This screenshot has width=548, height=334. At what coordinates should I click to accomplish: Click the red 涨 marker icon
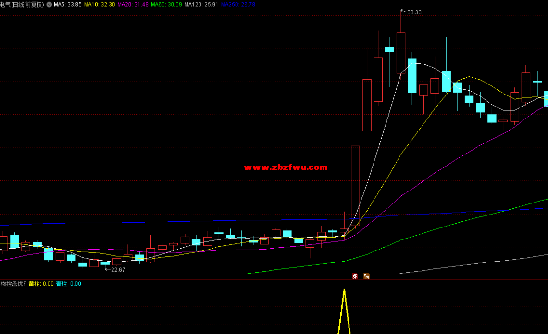355,276
